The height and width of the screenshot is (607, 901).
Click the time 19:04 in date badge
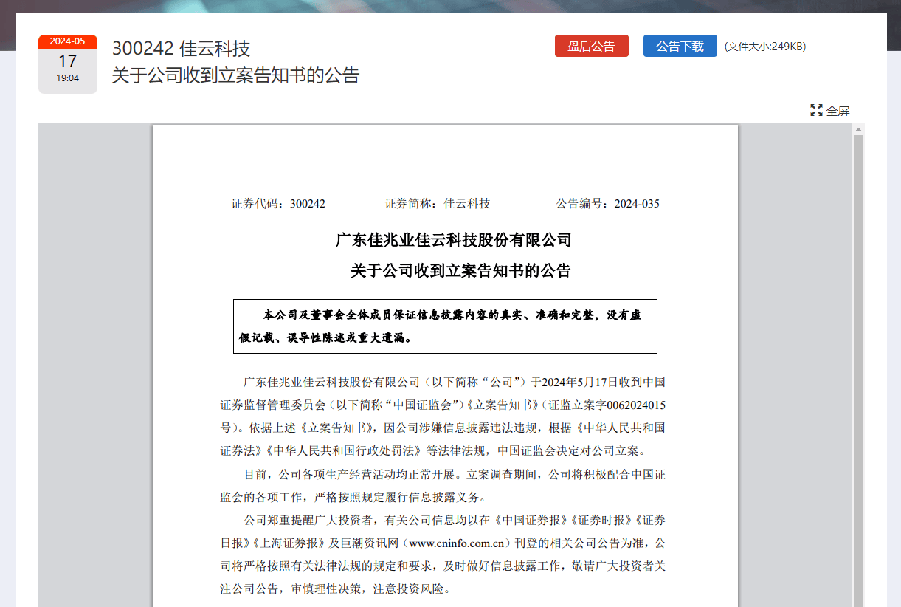[68, 78]
